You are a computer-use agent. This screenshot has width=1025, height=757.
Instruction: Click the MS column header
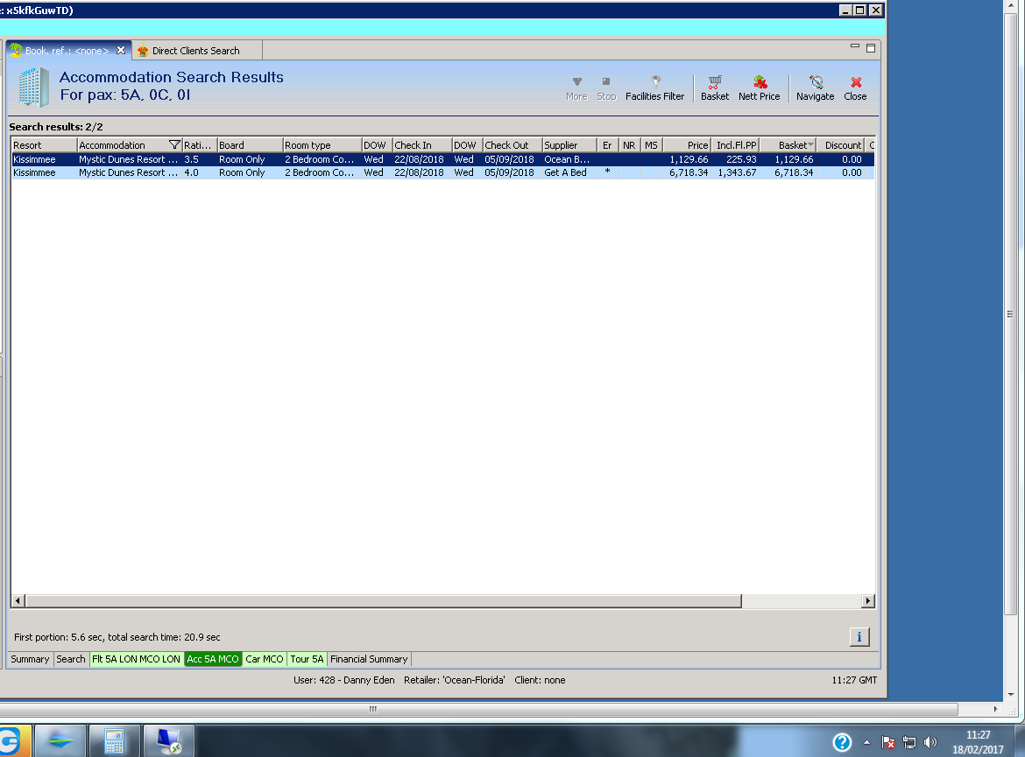click(x=652, y=145)
